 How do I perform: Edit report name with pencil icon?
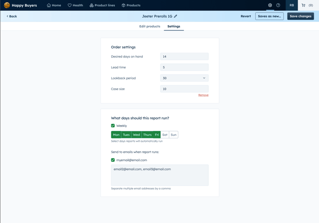tap(176, 16)
